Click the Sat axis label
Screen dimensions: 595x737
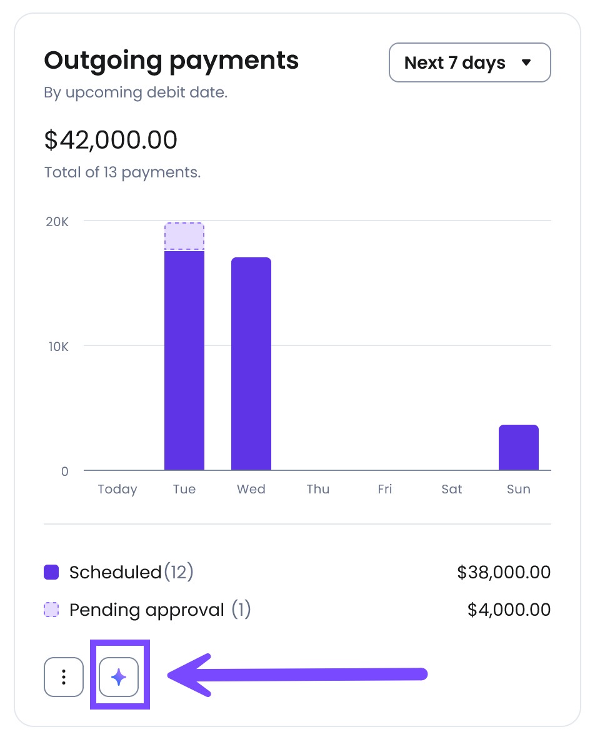451,489
